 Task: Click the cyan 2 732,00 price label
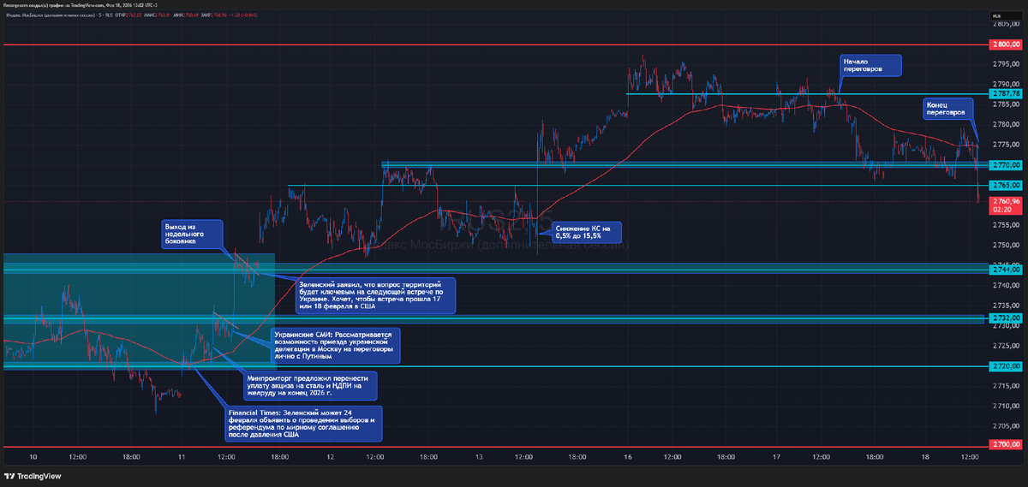click(1007, 318)
